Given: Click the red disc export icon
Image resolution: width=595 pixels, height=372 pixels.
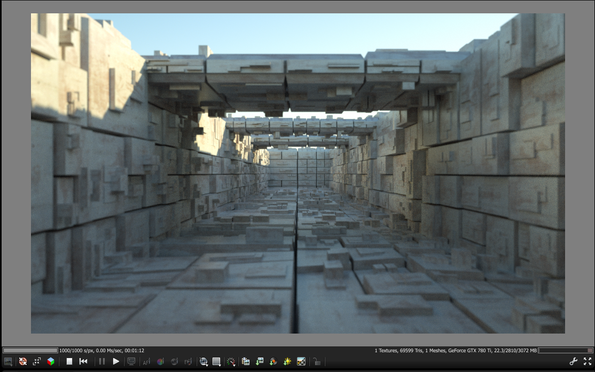Looking at the screenshot, I should pyautogui.click(x=273, y=362).
